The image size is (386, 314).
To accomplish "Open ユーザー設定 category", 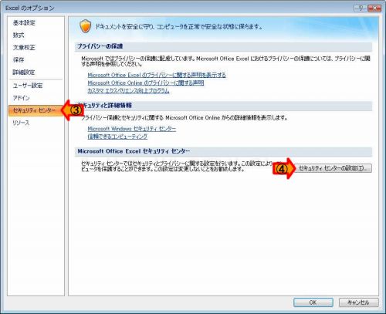I will [x=28, y=86].
